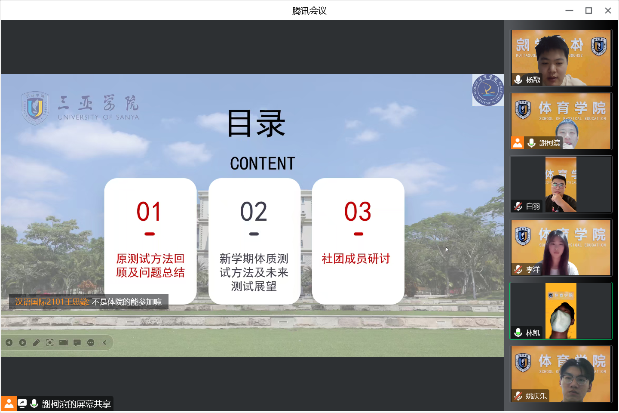Collapse the floating toolbar with the chevron
This screenshot has width=619, height=413.
105,342
